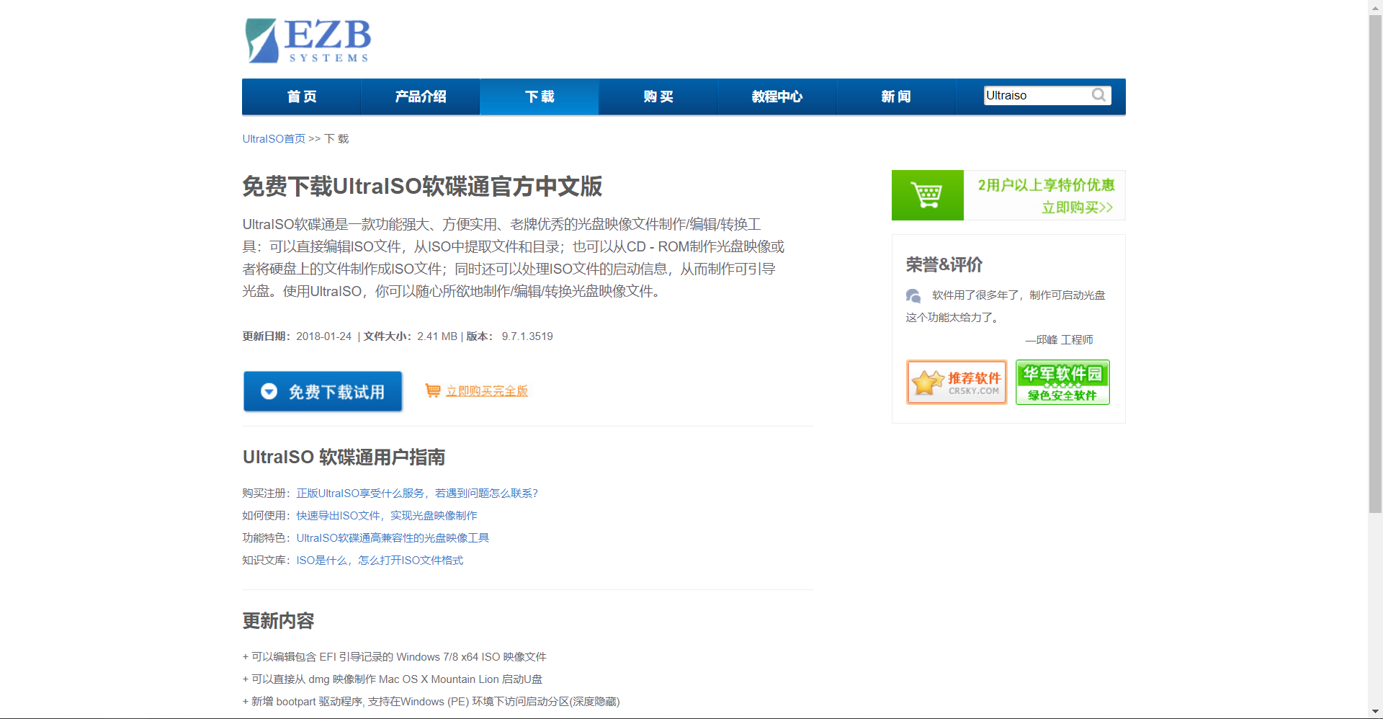The image size is (1383, 719).
Task: Click the 免费下载UltraISO软碟通官方中文版 title
Action: pos(422,186)
